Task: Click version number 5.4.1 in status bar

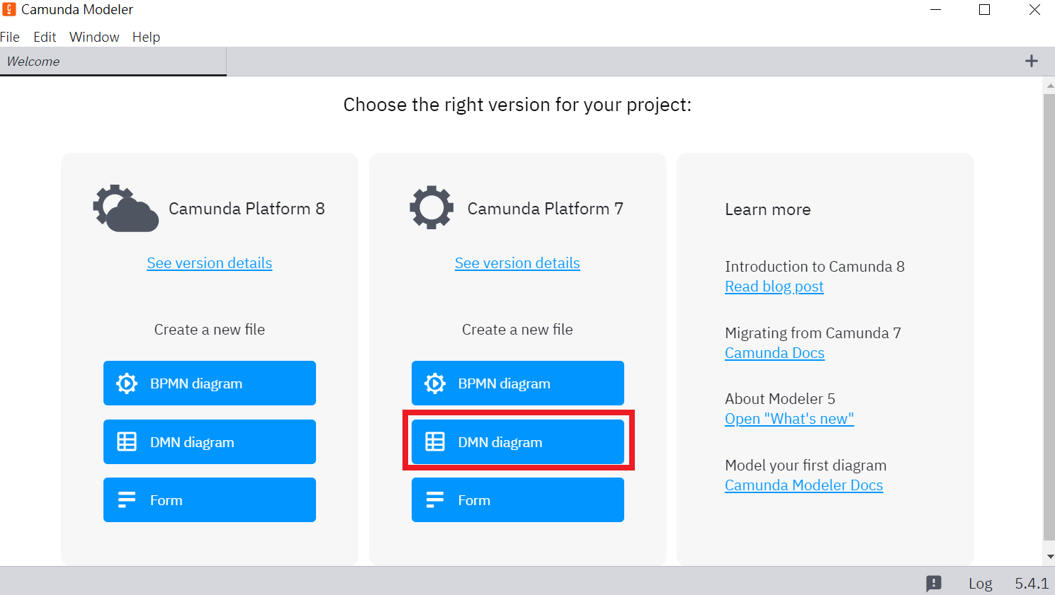Action: [1032, 584]
